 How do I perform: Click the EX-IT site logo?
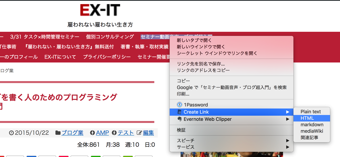[x=100, y=10]
